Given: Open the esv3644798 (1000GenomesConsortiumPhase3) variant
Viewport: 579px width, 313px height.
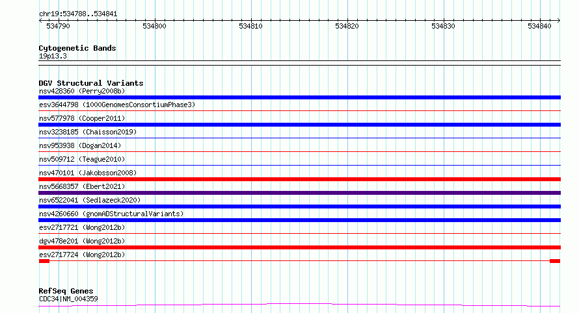Looking at the screenshot, I should coord(117,105).
